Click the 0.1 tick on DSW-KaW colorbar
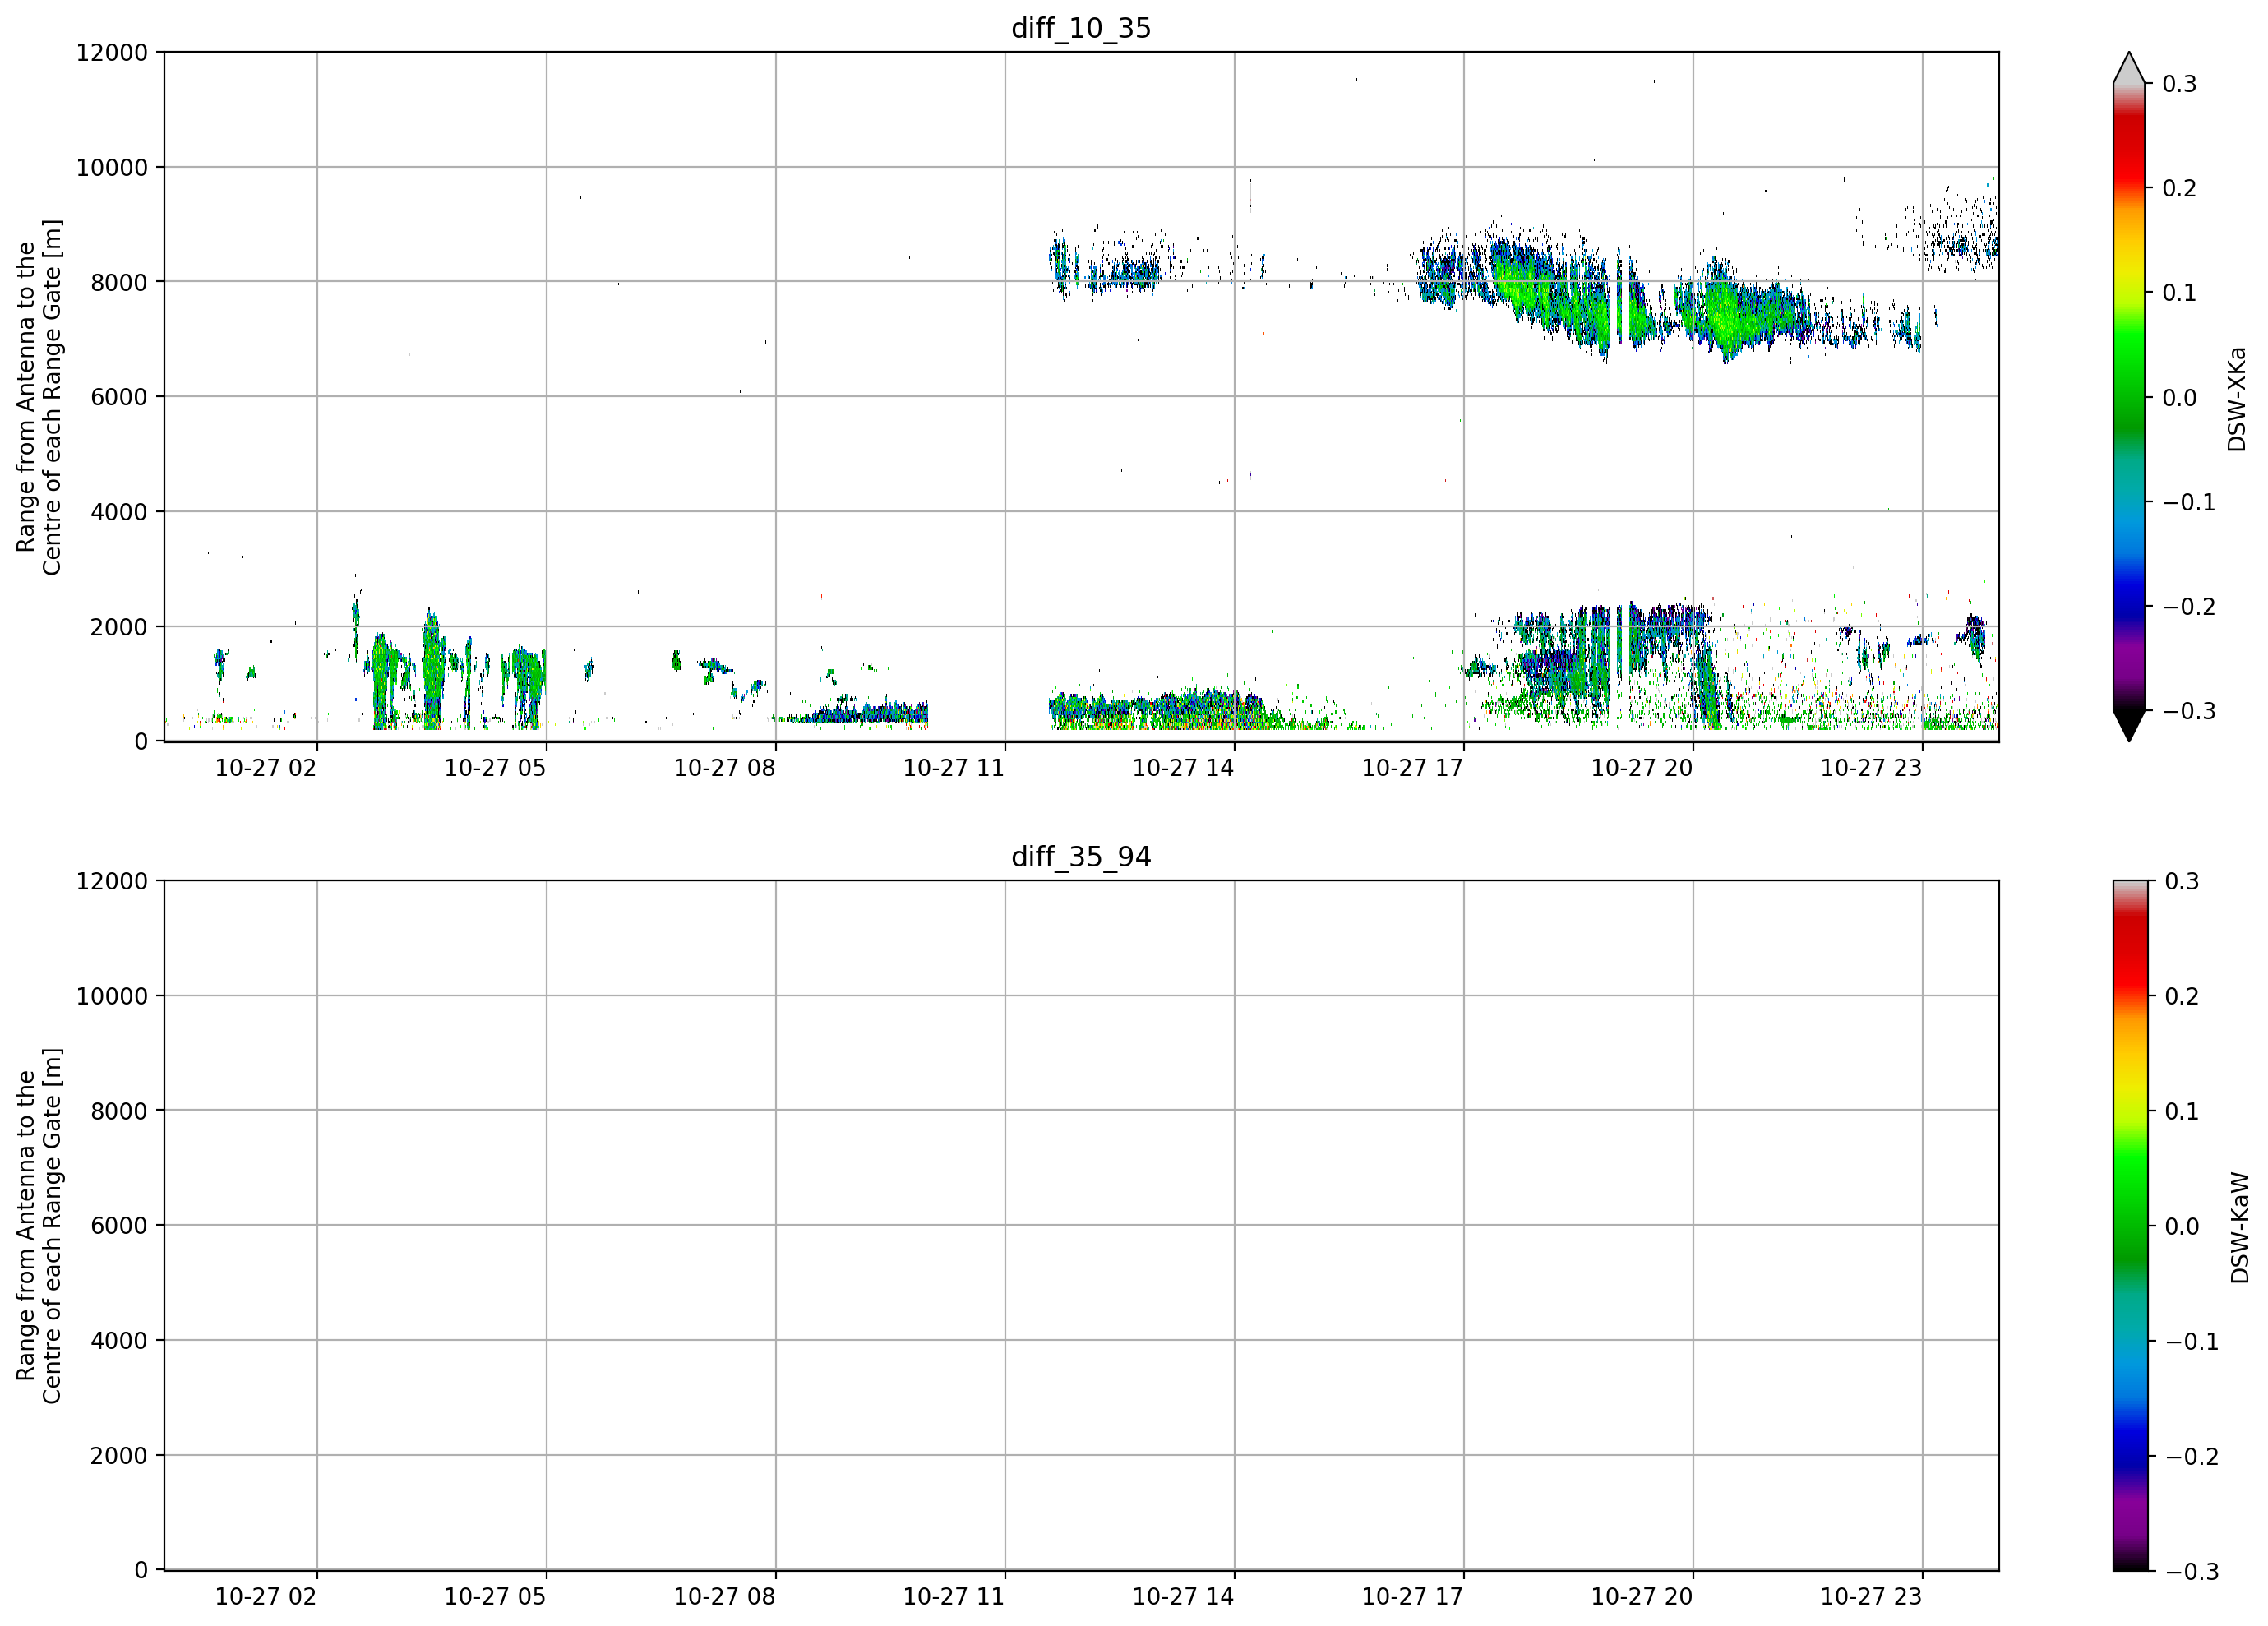2268x1626 pixels. tap(2182, 1111)
